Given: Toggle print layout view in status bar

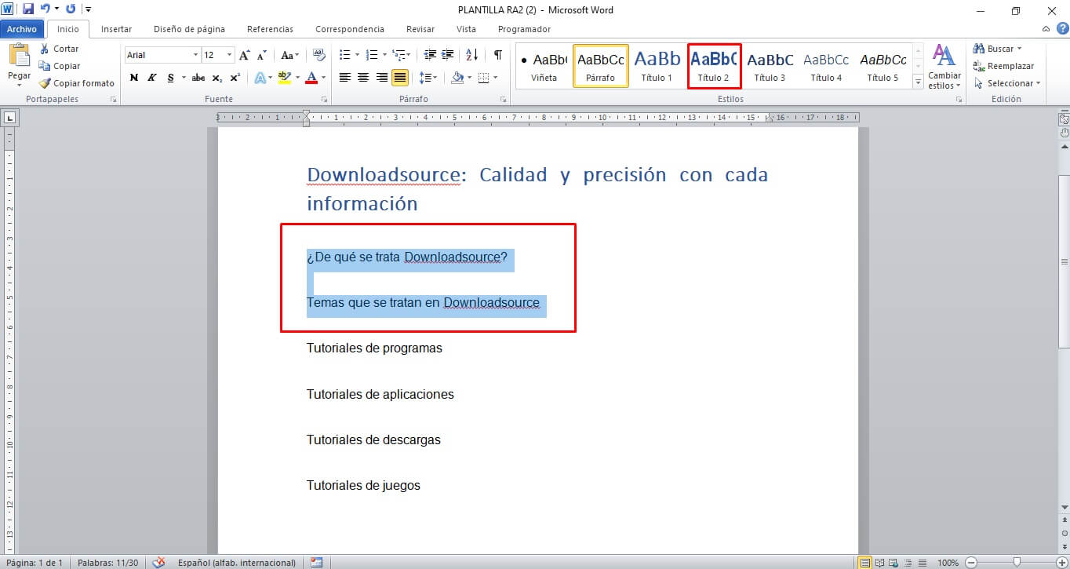Looking at the screenshot, I should [x=864, y=562].
